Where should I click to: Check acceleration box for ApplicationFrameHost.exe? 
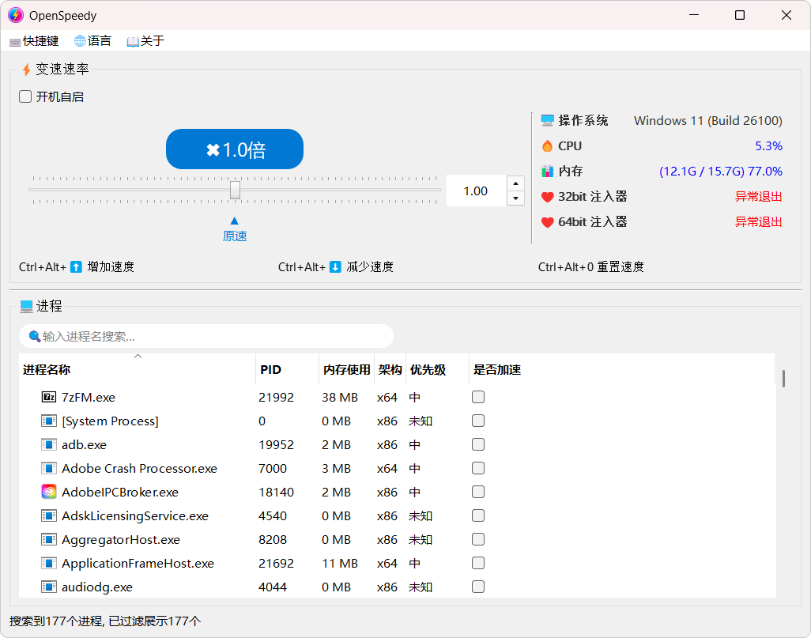click(478, 563)
